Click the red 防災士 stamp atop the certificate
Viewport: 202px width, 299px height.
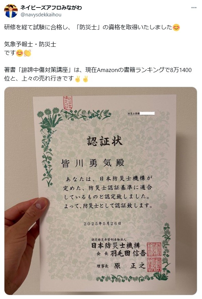68,103
